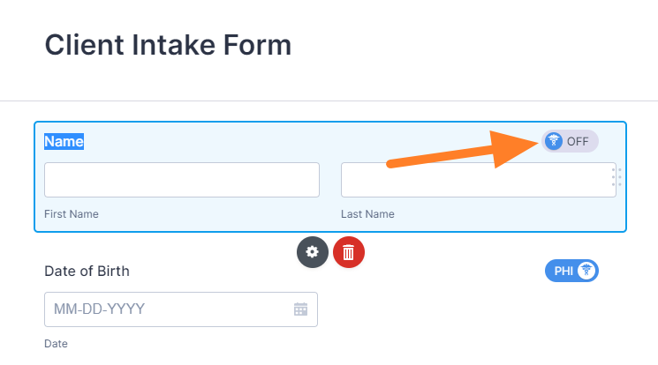
Task: Click the PHI text on blue switch
Action: tap(563, 271)
